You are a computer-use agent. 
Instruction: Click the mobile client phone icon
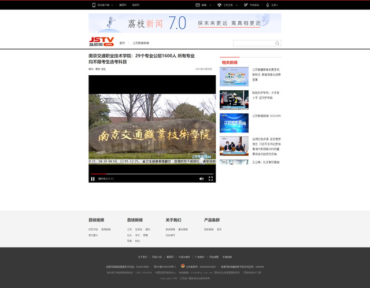point(94,5)
